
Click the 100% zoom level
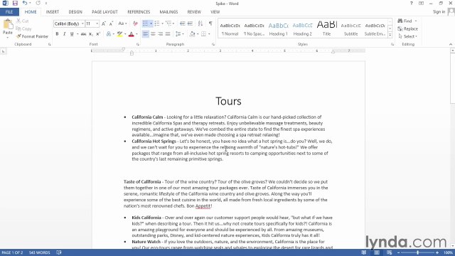click(x=448, y=252)
